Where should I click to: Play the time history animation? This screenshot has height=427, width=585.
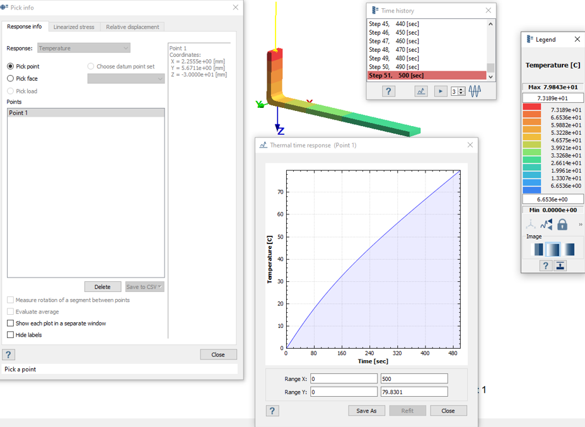tap(439, 91)
